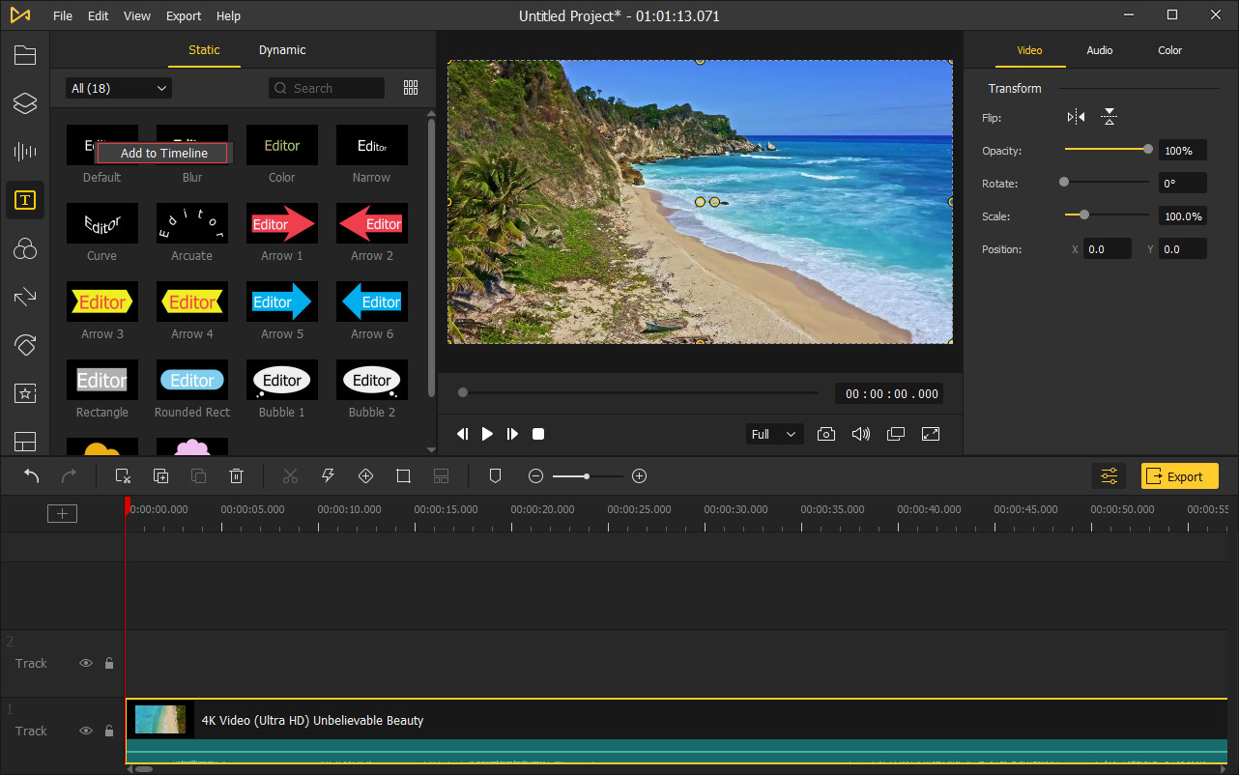Take a snapshot with camera icon
The image size is (1239, 775).
click(x=826, y=434)
